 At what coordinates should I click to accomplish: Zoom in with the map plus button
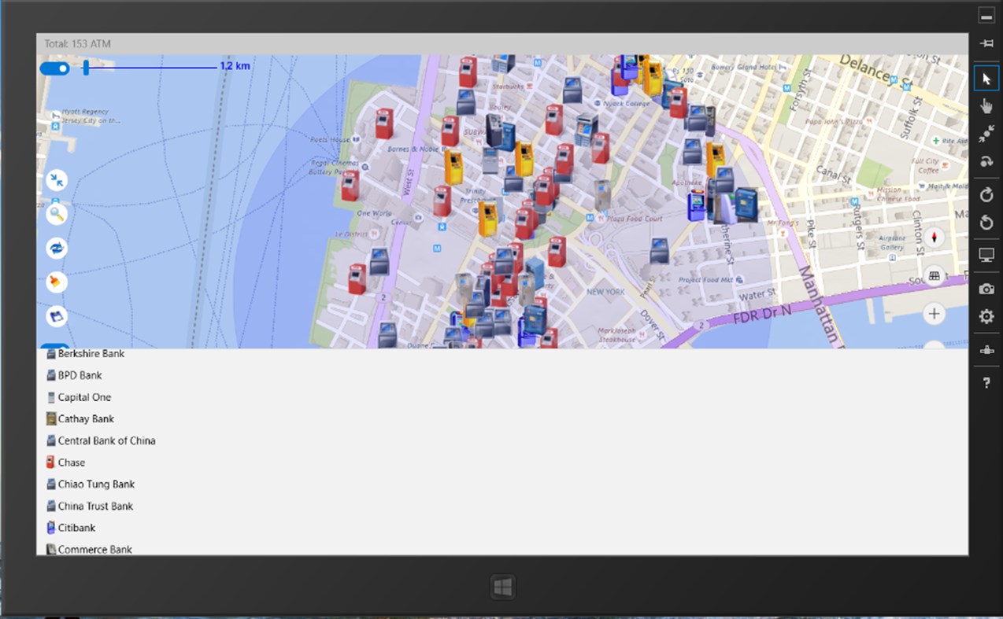click(935, 315)
